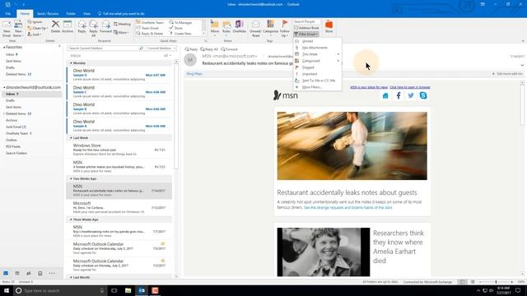Click Reply All in reading pane header
527x296 pixels.
point(209,49)
